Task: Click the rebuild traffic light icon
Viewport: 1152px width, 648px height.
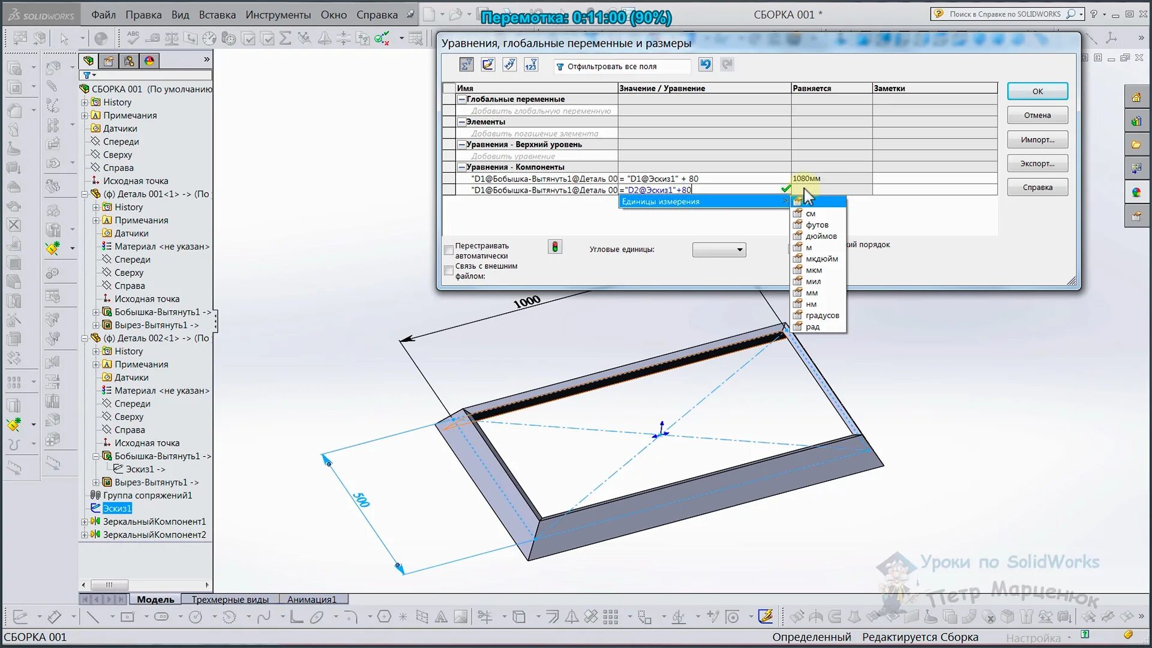Action: click(x=555, y=247)
